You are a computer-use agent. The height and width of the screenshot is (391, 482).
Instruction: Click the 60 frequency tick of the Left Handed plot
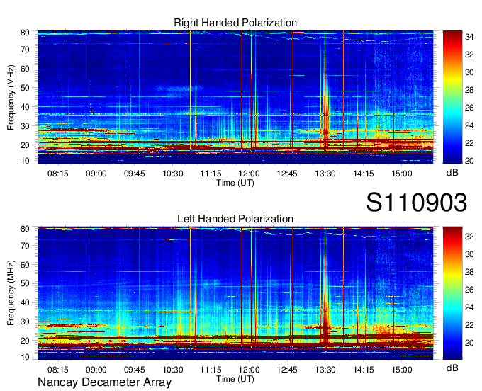[x=25, y=265]
